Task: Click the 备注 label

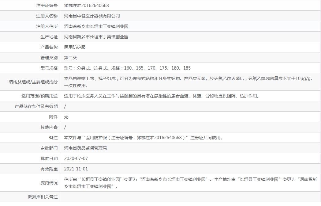Action: click(x=54, y=138)
